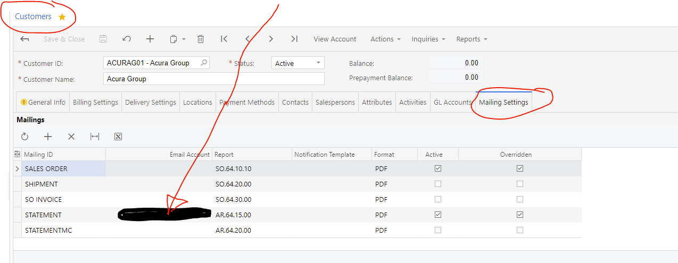Toggle Overridden checkbox for STATEMENT
The height and width of the screenshot is (263, 678).
520,215
